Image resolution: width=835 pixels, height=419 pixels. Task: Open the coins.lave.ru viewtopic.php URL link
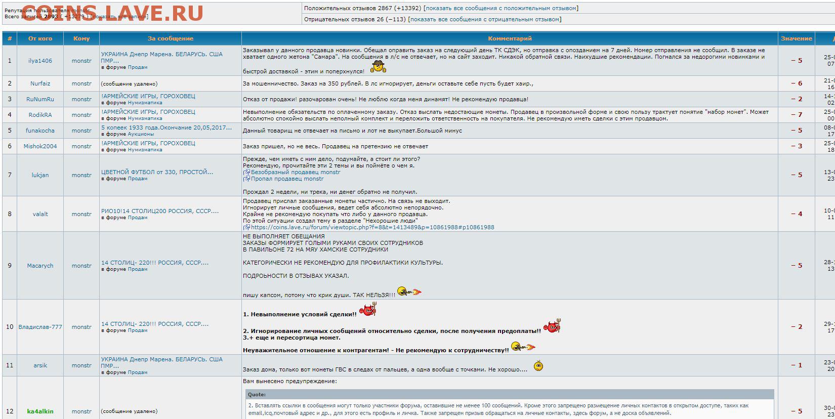pos(372,227)
